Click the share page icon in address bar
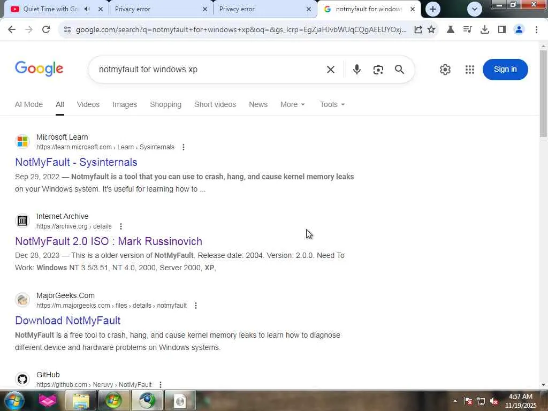This screenshot has width=548, height=411. [x=418, y=29]
